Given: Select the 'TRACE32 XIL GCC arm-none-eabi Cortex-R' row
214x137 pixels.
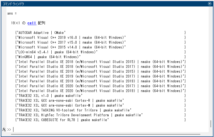Looking at the screenshot, I should [101, 101].
